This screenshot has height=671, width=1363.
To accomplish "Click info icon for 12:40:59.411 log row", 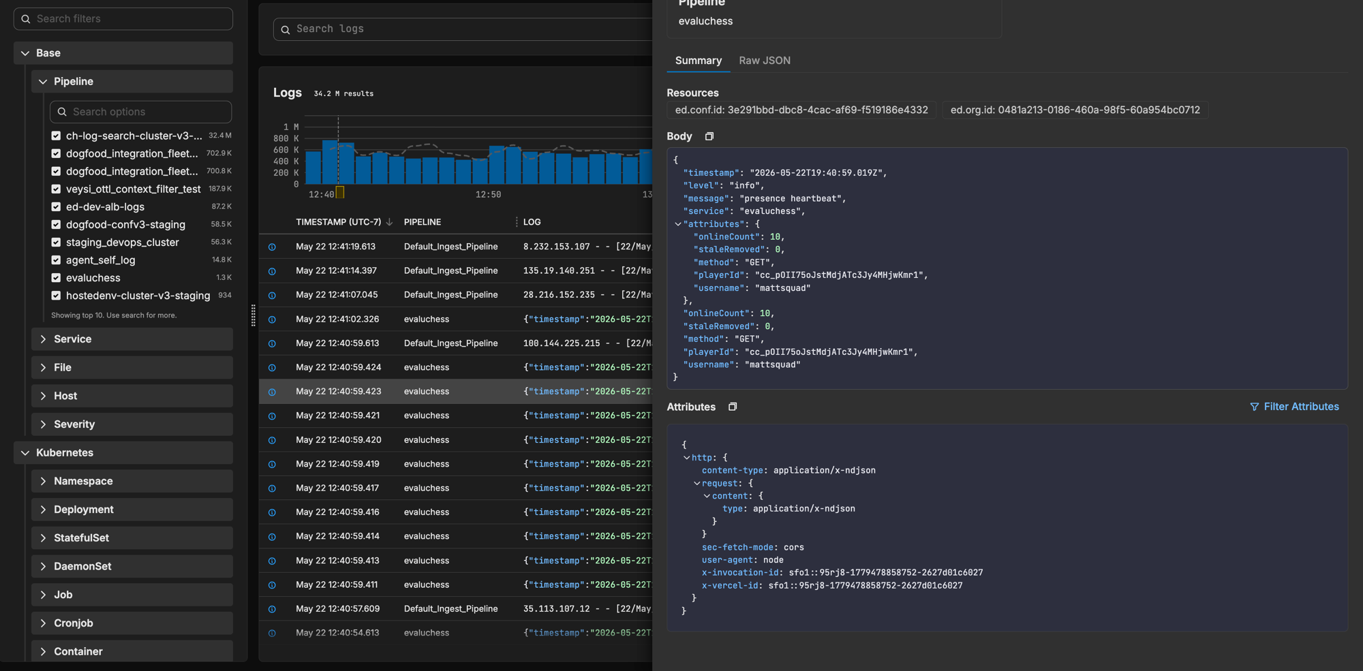I will click(x=272, y=585).
